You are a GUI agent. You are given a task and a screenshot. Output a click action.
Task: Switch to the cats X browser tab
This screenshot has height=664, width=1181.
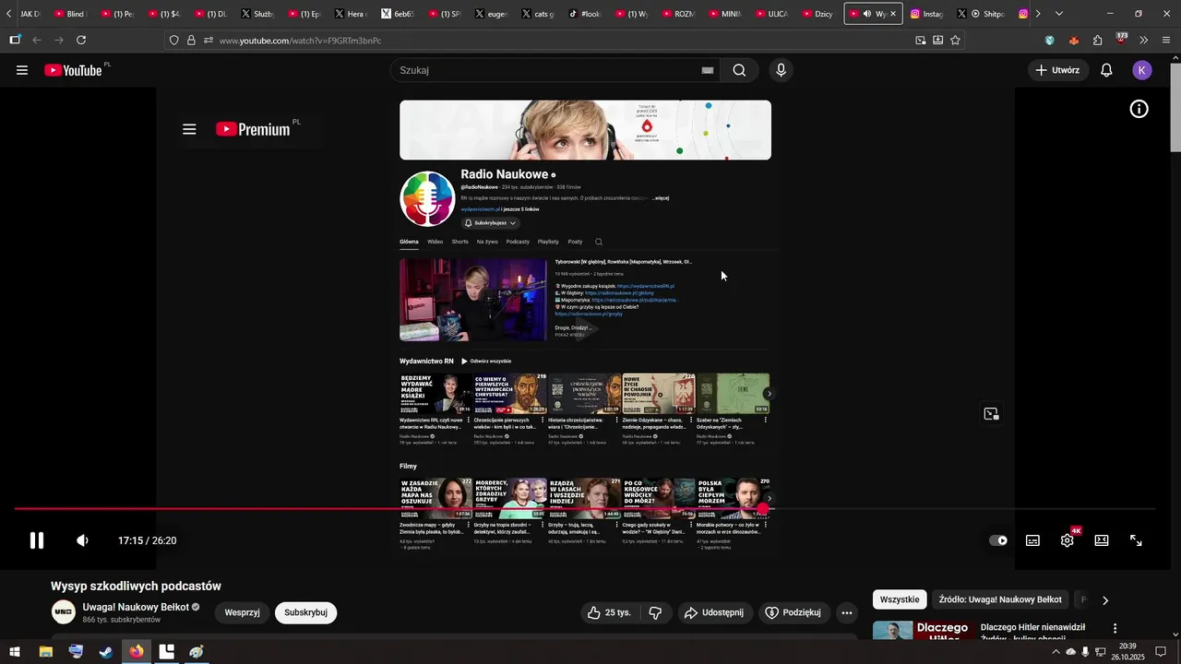click(x=538, y=14)
